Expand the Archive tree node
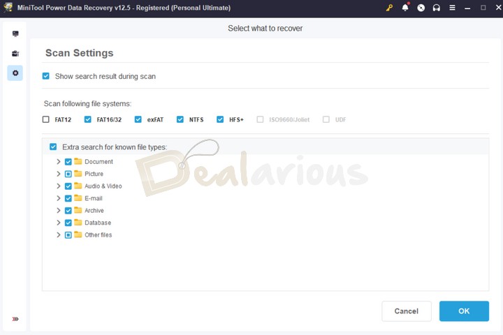The width and height of the screenshot is (503, 335). 59,210
